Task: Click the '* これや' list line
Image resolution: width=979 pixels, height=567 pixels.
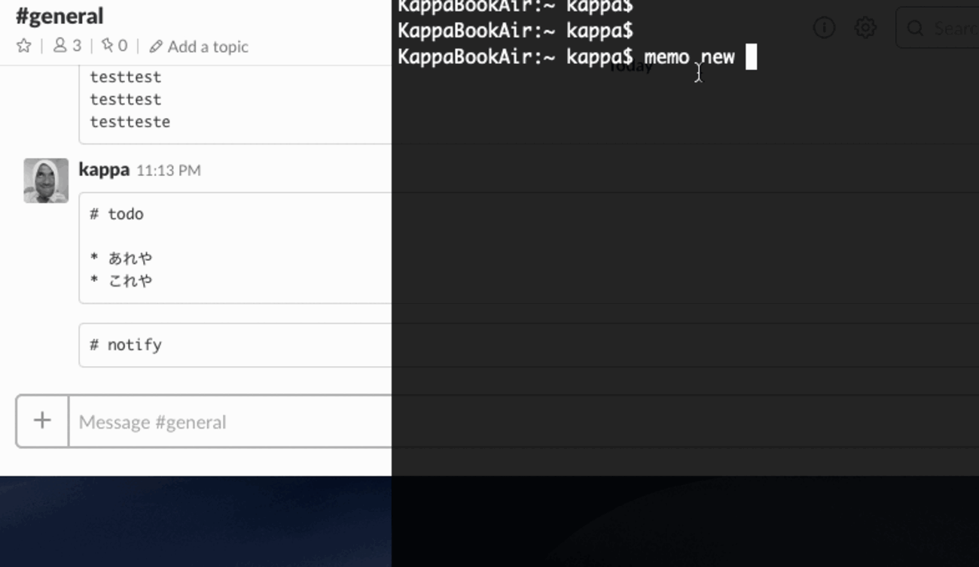Action: [121, 280]
